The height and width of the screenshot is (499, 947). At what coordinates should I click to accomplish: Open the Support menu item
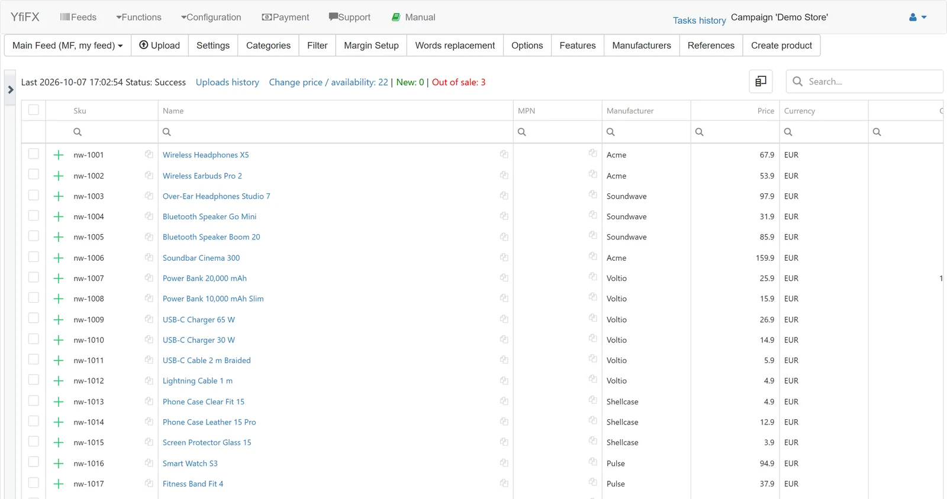point(350,17)
